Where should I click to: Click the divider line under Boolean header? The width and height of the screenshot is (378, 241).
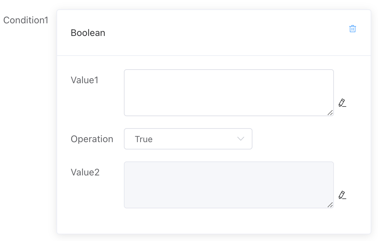pyautogui.click(x=214, y=55)
